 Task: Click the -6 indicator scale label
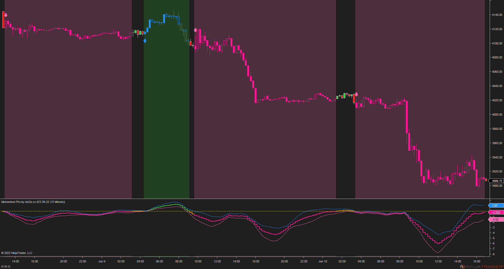point(493,243)
